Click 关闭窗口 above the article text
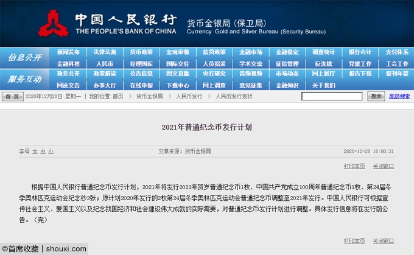Screen dimensions: 414x255 tap(384, 166)
